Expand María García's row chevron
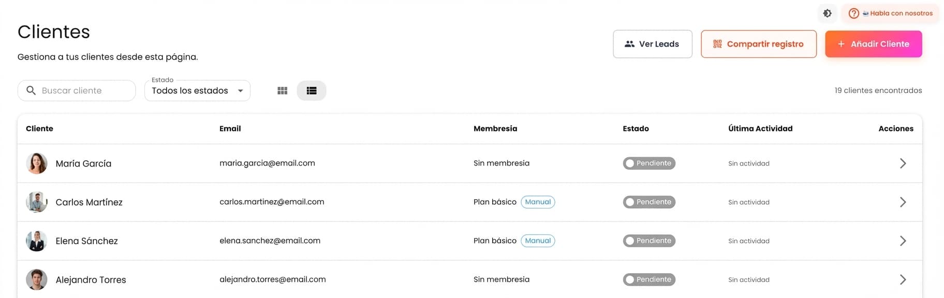944x298 pixels. point(903,163)
